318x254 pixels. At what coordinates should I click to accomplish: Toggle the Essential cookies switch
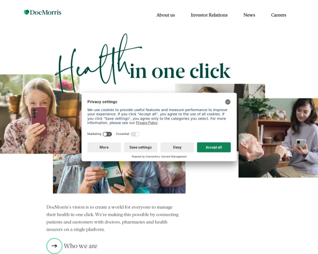coord(135,134)
